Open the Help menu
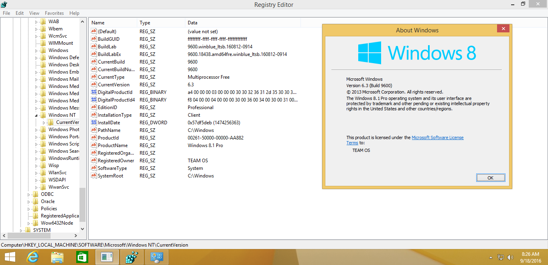Image resolution: width=548 pixels, height=265 pixels. click(x=74, y=13)
